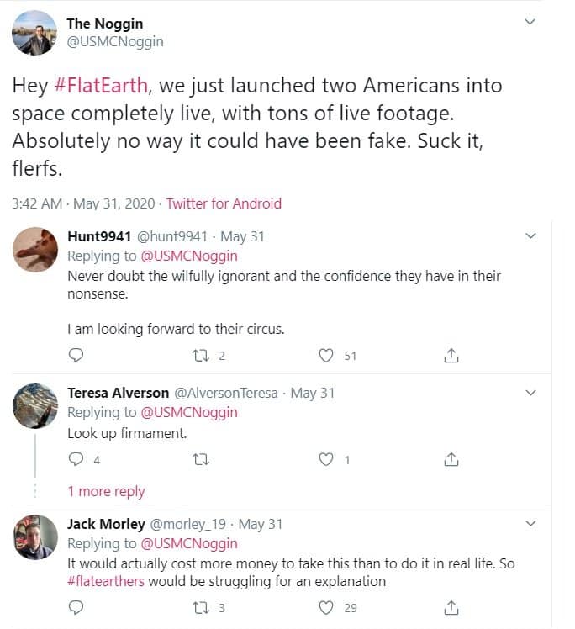Screen dimensions: 575x629
Task: Share Jack Morley's reply
Action: click(451, 607)
